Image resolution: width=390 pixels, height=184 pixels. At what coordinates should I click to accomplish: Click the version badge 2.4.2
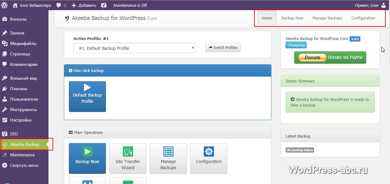click(x=355, y=39)
